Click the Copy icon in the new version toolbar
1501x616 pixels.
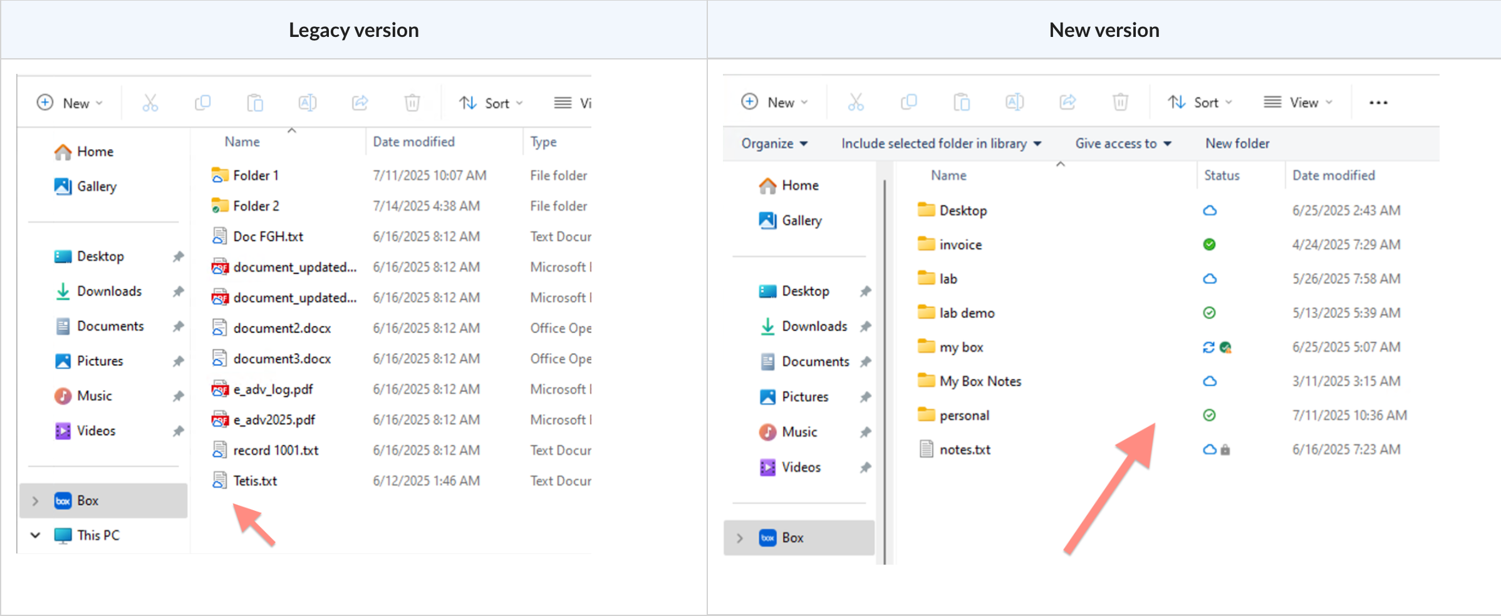point(910,101)
